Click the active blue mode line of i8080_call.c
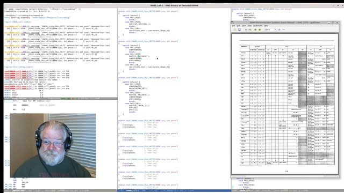344x193 pixels. point(174,191)
